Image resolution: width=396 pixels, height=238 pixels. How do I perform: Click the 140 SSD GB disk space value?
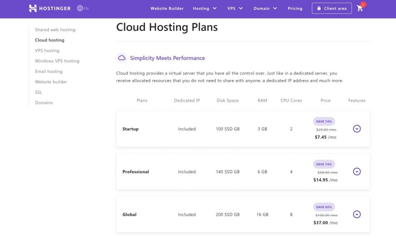click(227, 172)
